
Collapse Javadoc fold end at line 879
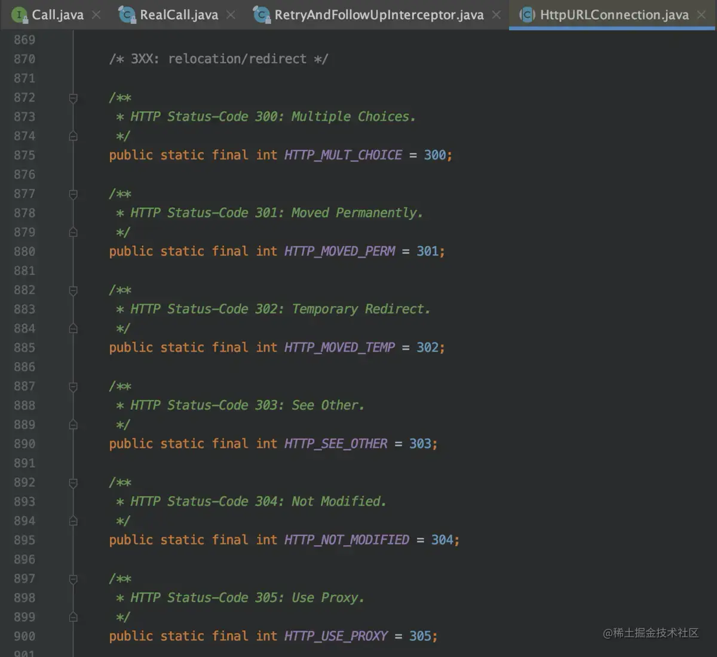coord(73,233)
